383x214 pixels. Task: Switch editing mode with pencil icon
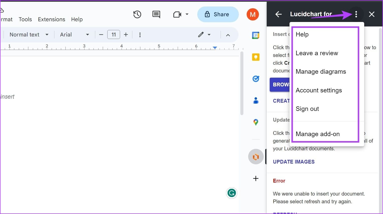(x=201, y=35)
